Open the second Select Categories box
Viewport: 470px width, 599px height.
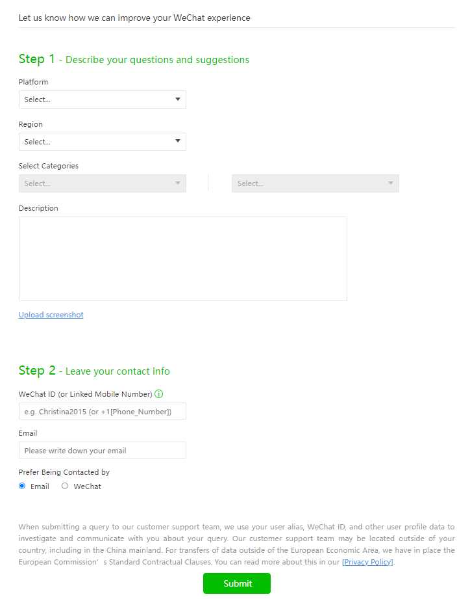coord(315,183)
